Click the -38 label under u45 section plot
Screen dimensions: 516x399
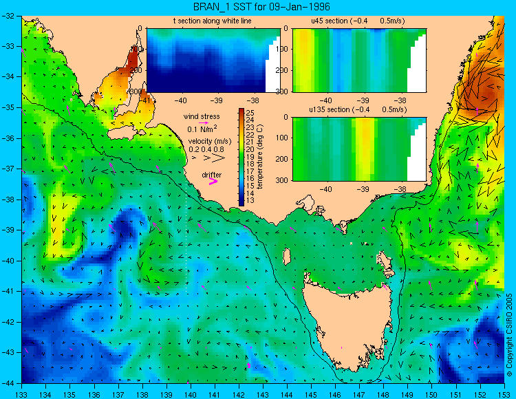(x=400, y=100)
